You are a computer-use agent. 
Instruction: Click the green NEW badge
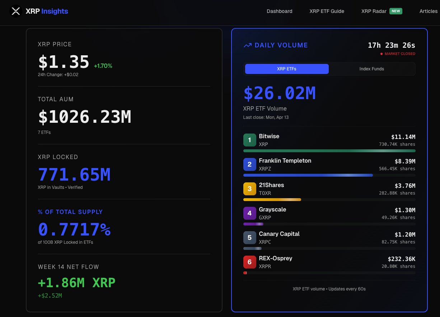(x=396, y=11)
